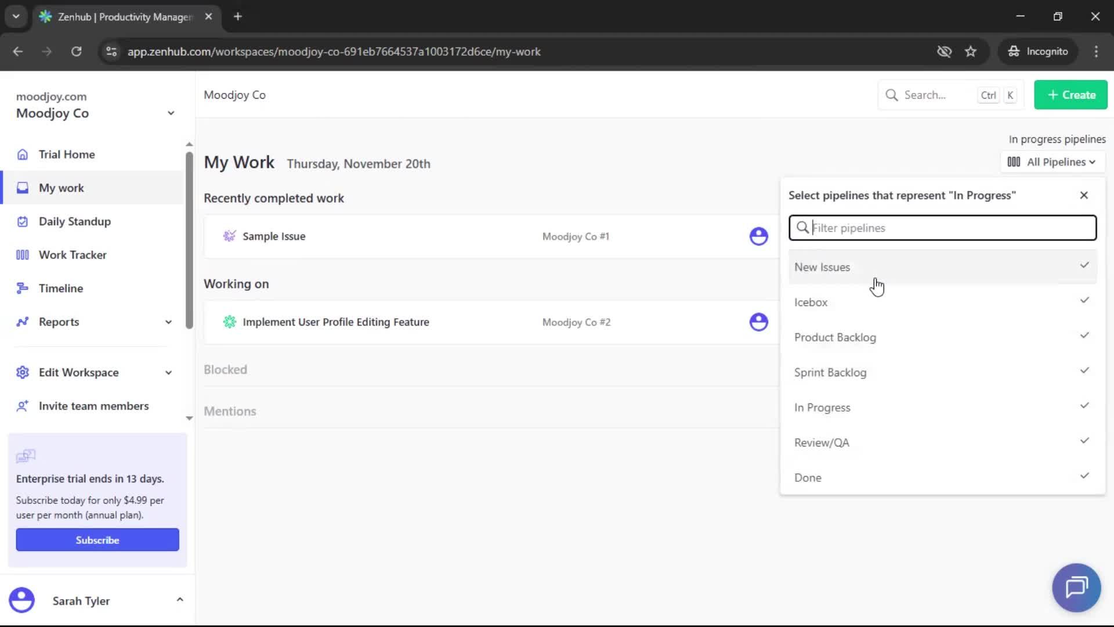Collapse the Moodjoy Co workspace selector
Image resolution: width=1114 pixels, height=627 pixels.
[x=170, y=113]
